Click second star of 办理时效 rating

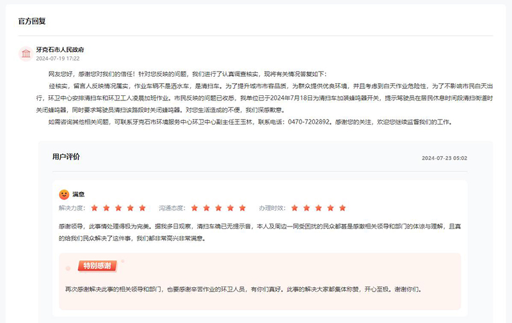pyautogui.click(x=307, y=208)
